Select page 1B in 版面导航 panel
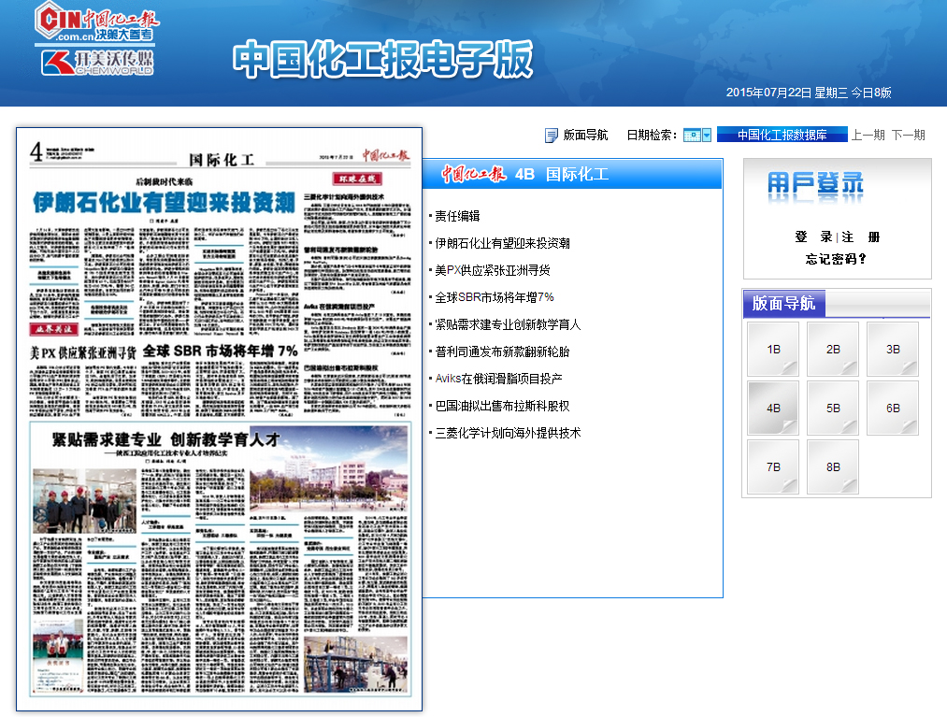 [x=772, y=349]
